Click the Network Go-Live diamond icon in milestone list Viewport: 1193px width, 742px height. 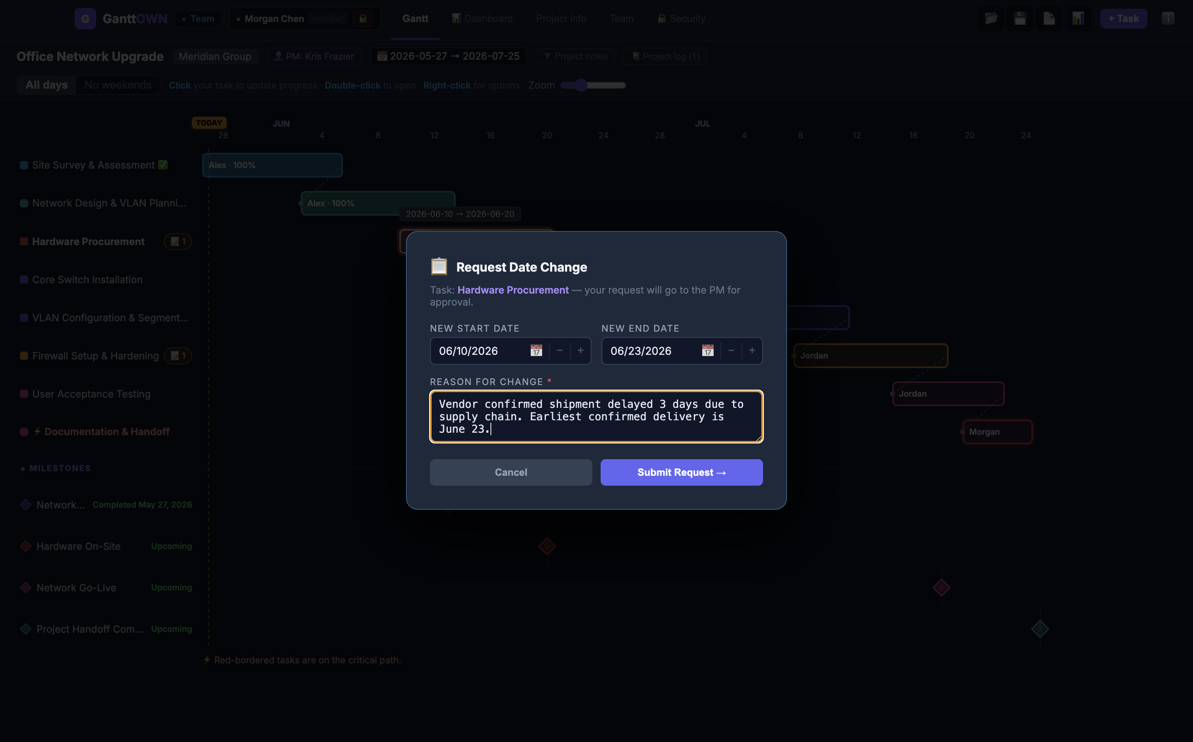(x=26, y=588)
